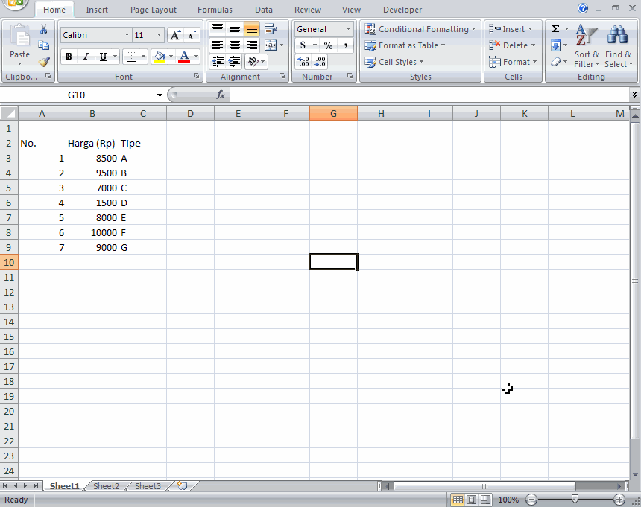Screen dimensions: 641x507
Task: Select the AutoSum icon
Action: tap(555, 28)
